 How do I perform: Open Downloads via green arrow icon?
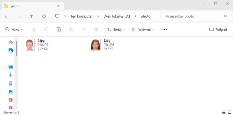tap(11, 75)
